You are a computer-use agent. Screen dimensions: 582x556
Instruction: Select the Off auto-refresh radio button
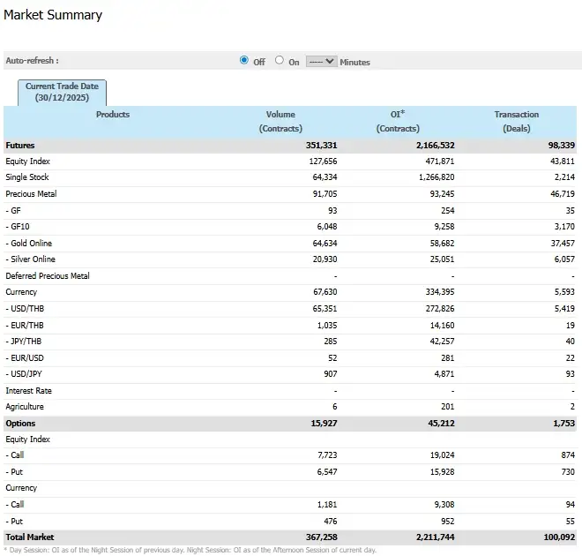click(244, 61)
